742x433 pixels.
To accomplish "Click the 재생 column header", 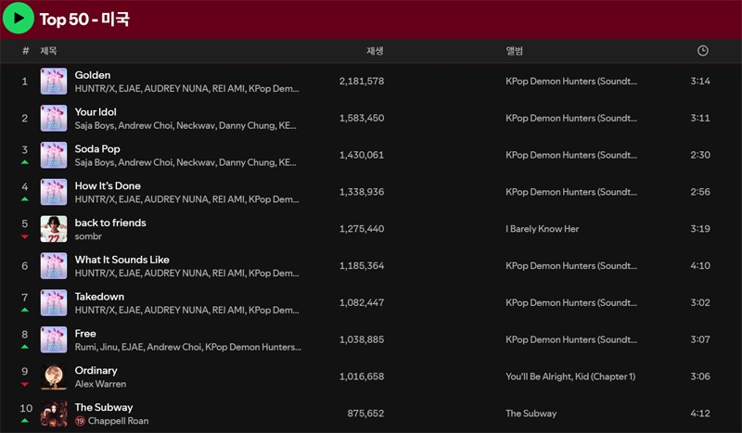I will click(375, 51).
